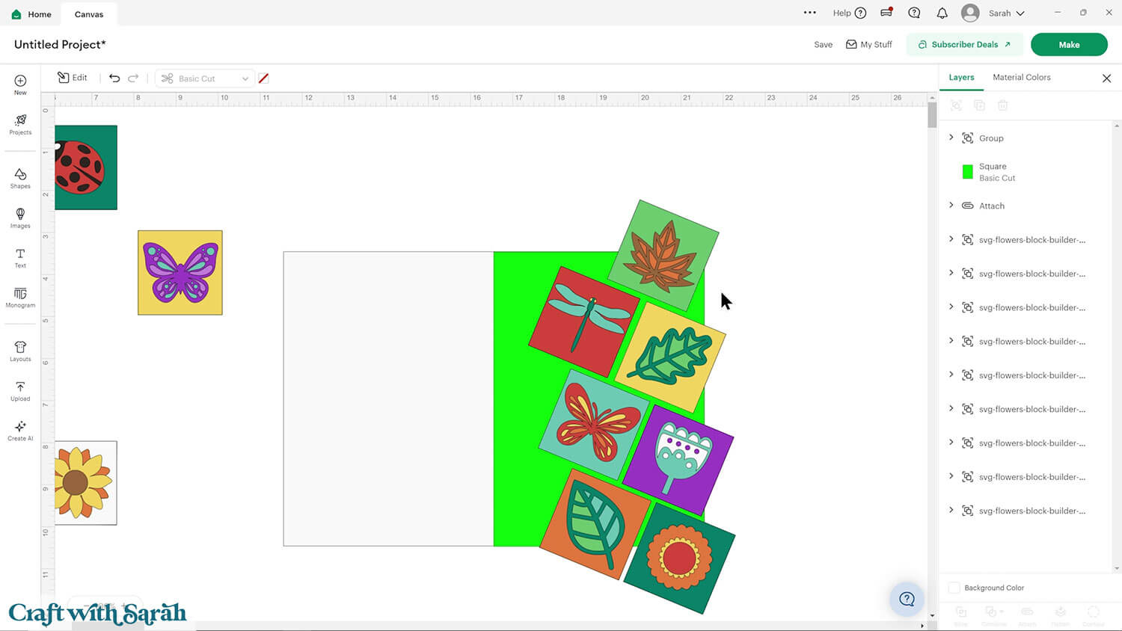1122x631 pixels.
Task: Open the Basic Cut operation dropdown
Action: [204, 78]
